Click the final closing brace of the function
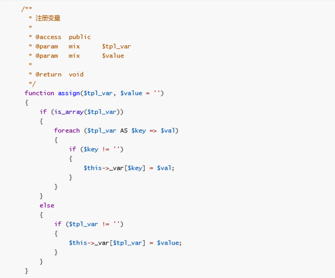This screenshot has width=335, height=278. (x=27, y=271)
